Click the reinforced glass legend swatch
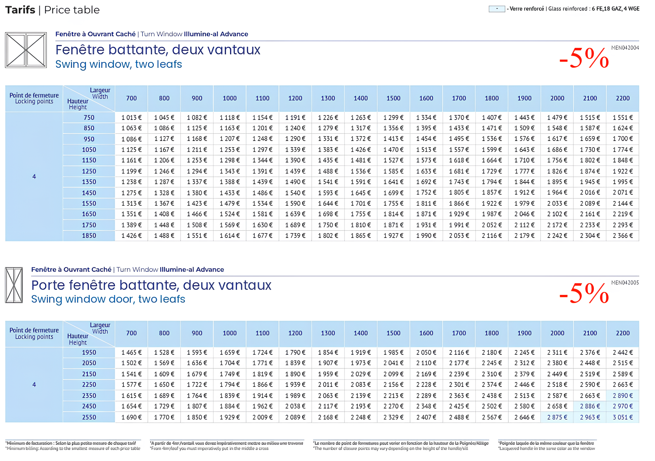Screen dimensions: 655x461 (497, 9)
